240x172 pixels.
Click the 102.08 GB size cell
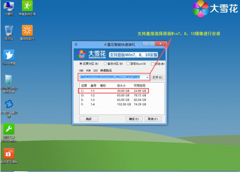(x=124, y=104)
